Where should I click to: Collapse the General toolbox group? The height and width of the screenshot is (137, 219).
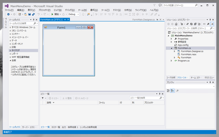10,60
